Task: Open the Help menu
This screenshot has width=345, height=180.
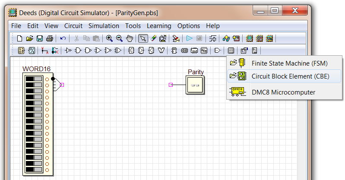Action: [x=213, y=26]
